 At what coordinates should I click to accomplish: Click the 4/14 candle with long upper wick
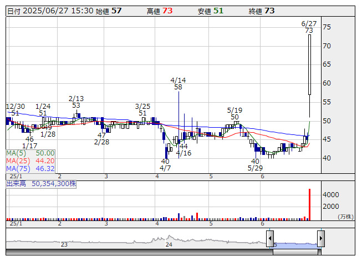click(x=179, y=125)
